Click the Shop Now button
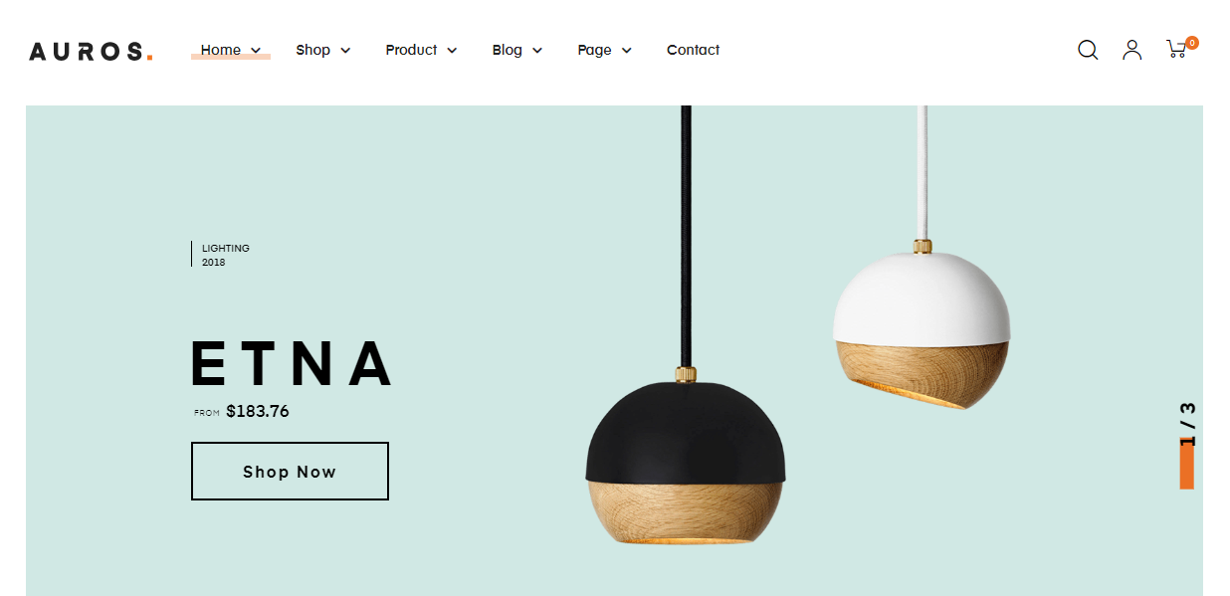The width and height of the screenshot is (1230, 596). click(x=290, y=472)
